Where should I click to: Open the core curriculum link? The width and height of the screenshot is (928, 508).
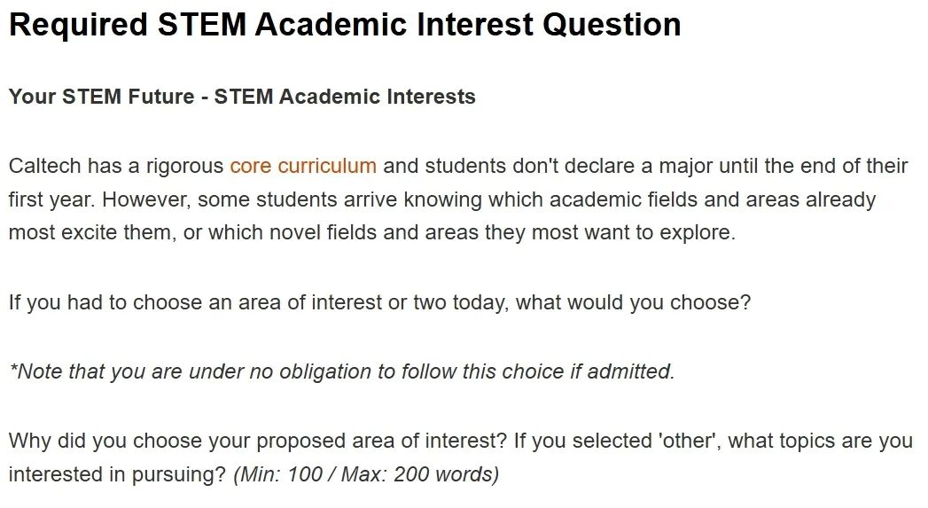point(303,166)
